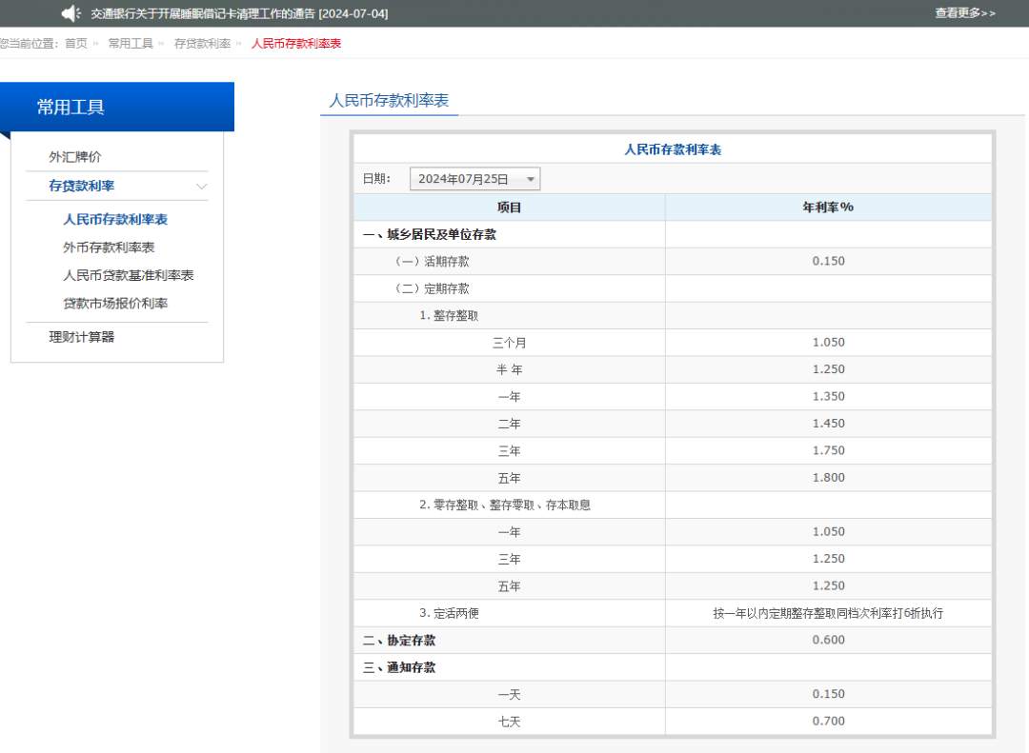The height and width of the screenshot is (753, 1029).
Task: Click 七天 rate 0.700
Action: (829, 721)
